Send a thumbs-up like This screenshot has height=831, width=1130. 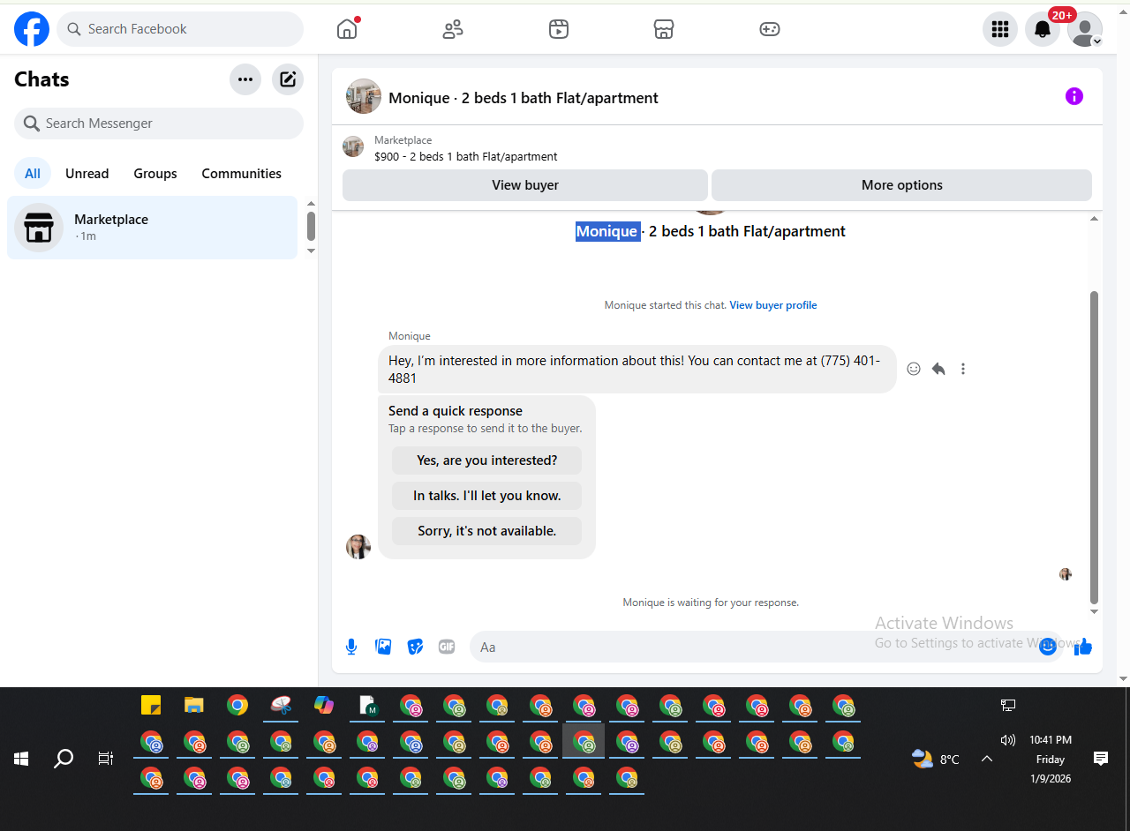[1084, 647]
